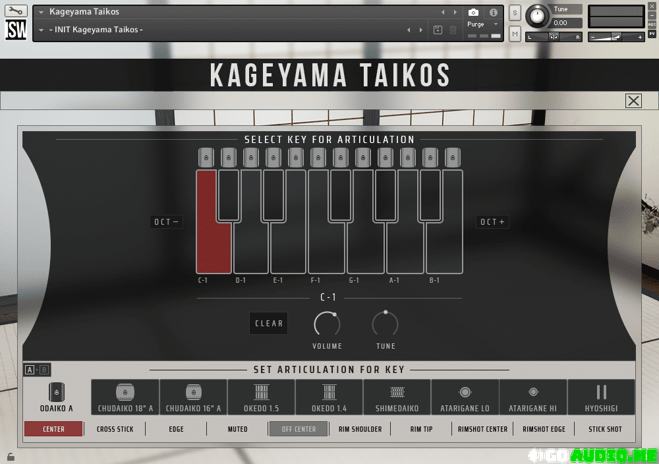
Task: Shift keyboard down with OCT − button
Action: (x=167, y=222)
